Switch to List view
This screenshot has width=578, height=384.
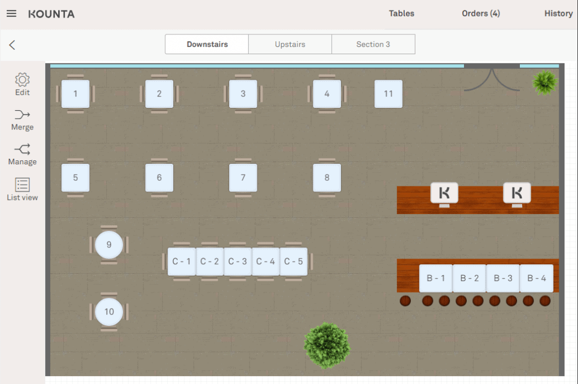22,190
